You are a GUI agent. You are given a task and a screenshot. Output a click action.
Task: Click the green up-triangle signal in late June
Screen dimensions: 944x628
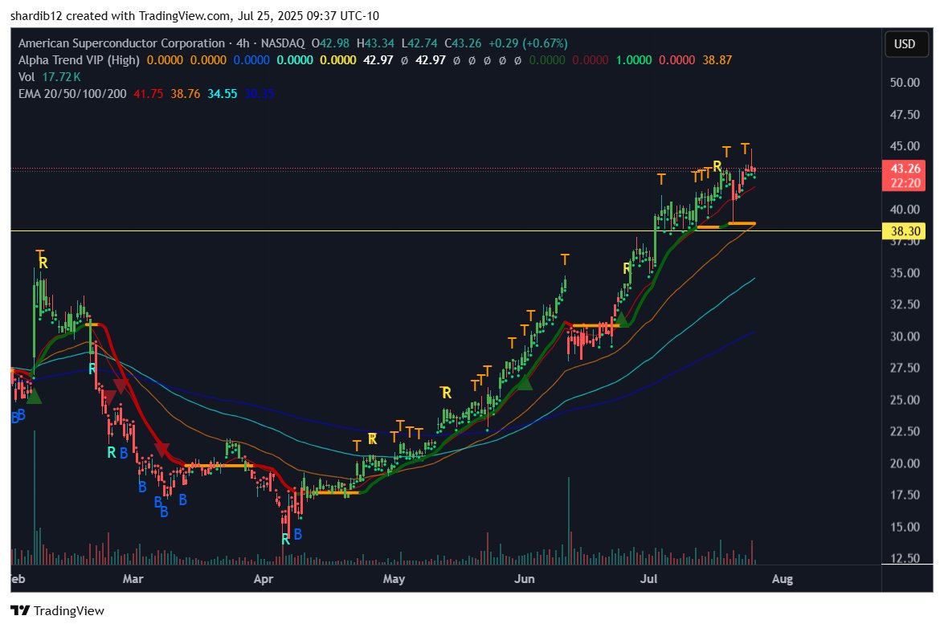tap(622, 320)
